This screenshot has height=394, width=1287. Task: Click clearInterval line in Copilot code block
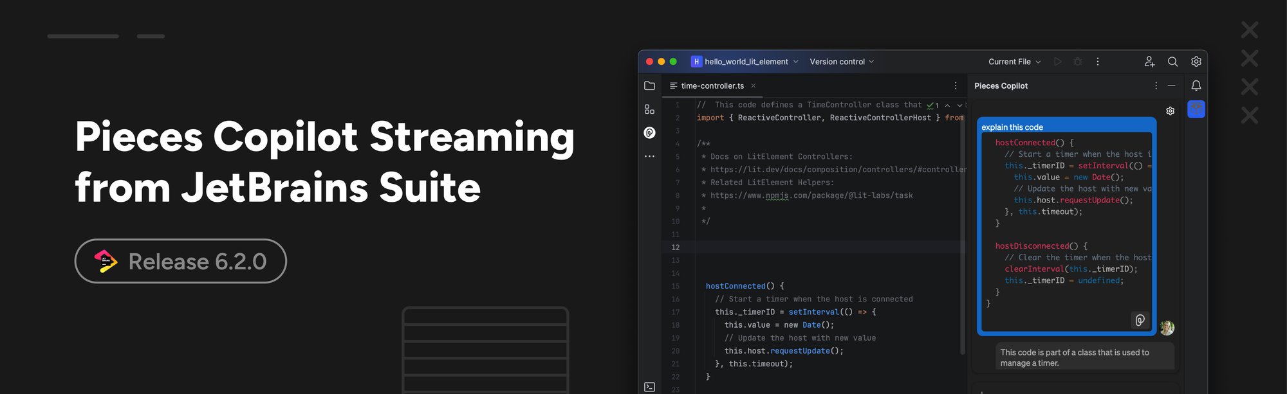click(1071, 269)
